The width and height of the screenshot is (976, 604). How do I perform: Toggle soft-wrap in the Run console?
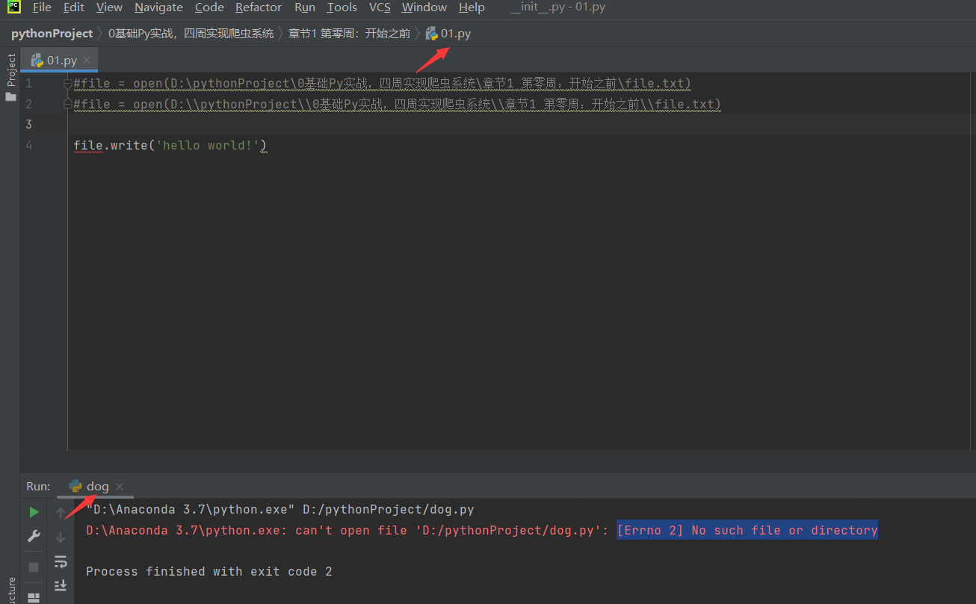(x=61, y=561)
